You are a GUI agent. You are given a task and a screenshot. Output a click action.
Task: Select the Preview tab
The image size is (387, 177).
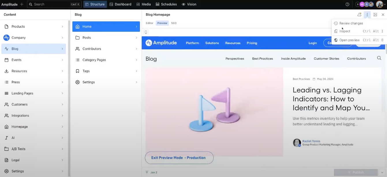[162, 23]
